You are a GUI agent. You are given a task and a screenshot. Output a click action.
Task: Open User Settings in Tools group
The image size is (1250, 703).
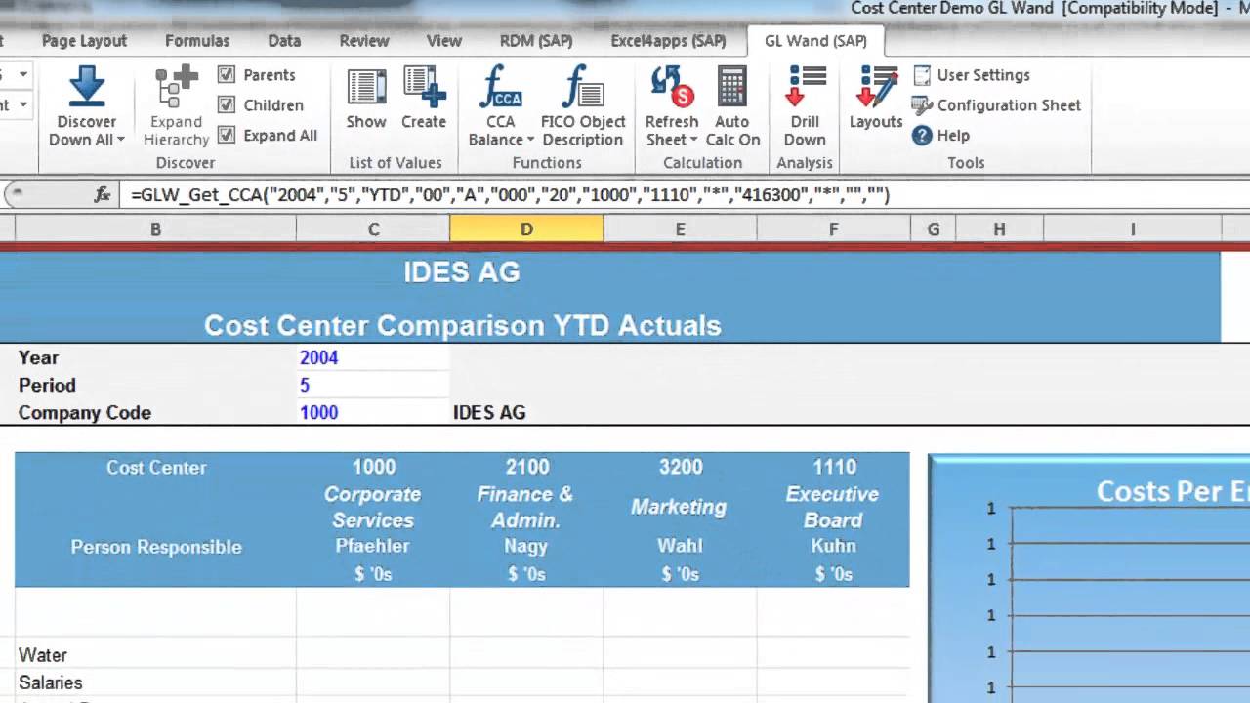click(x=972, y=75)
